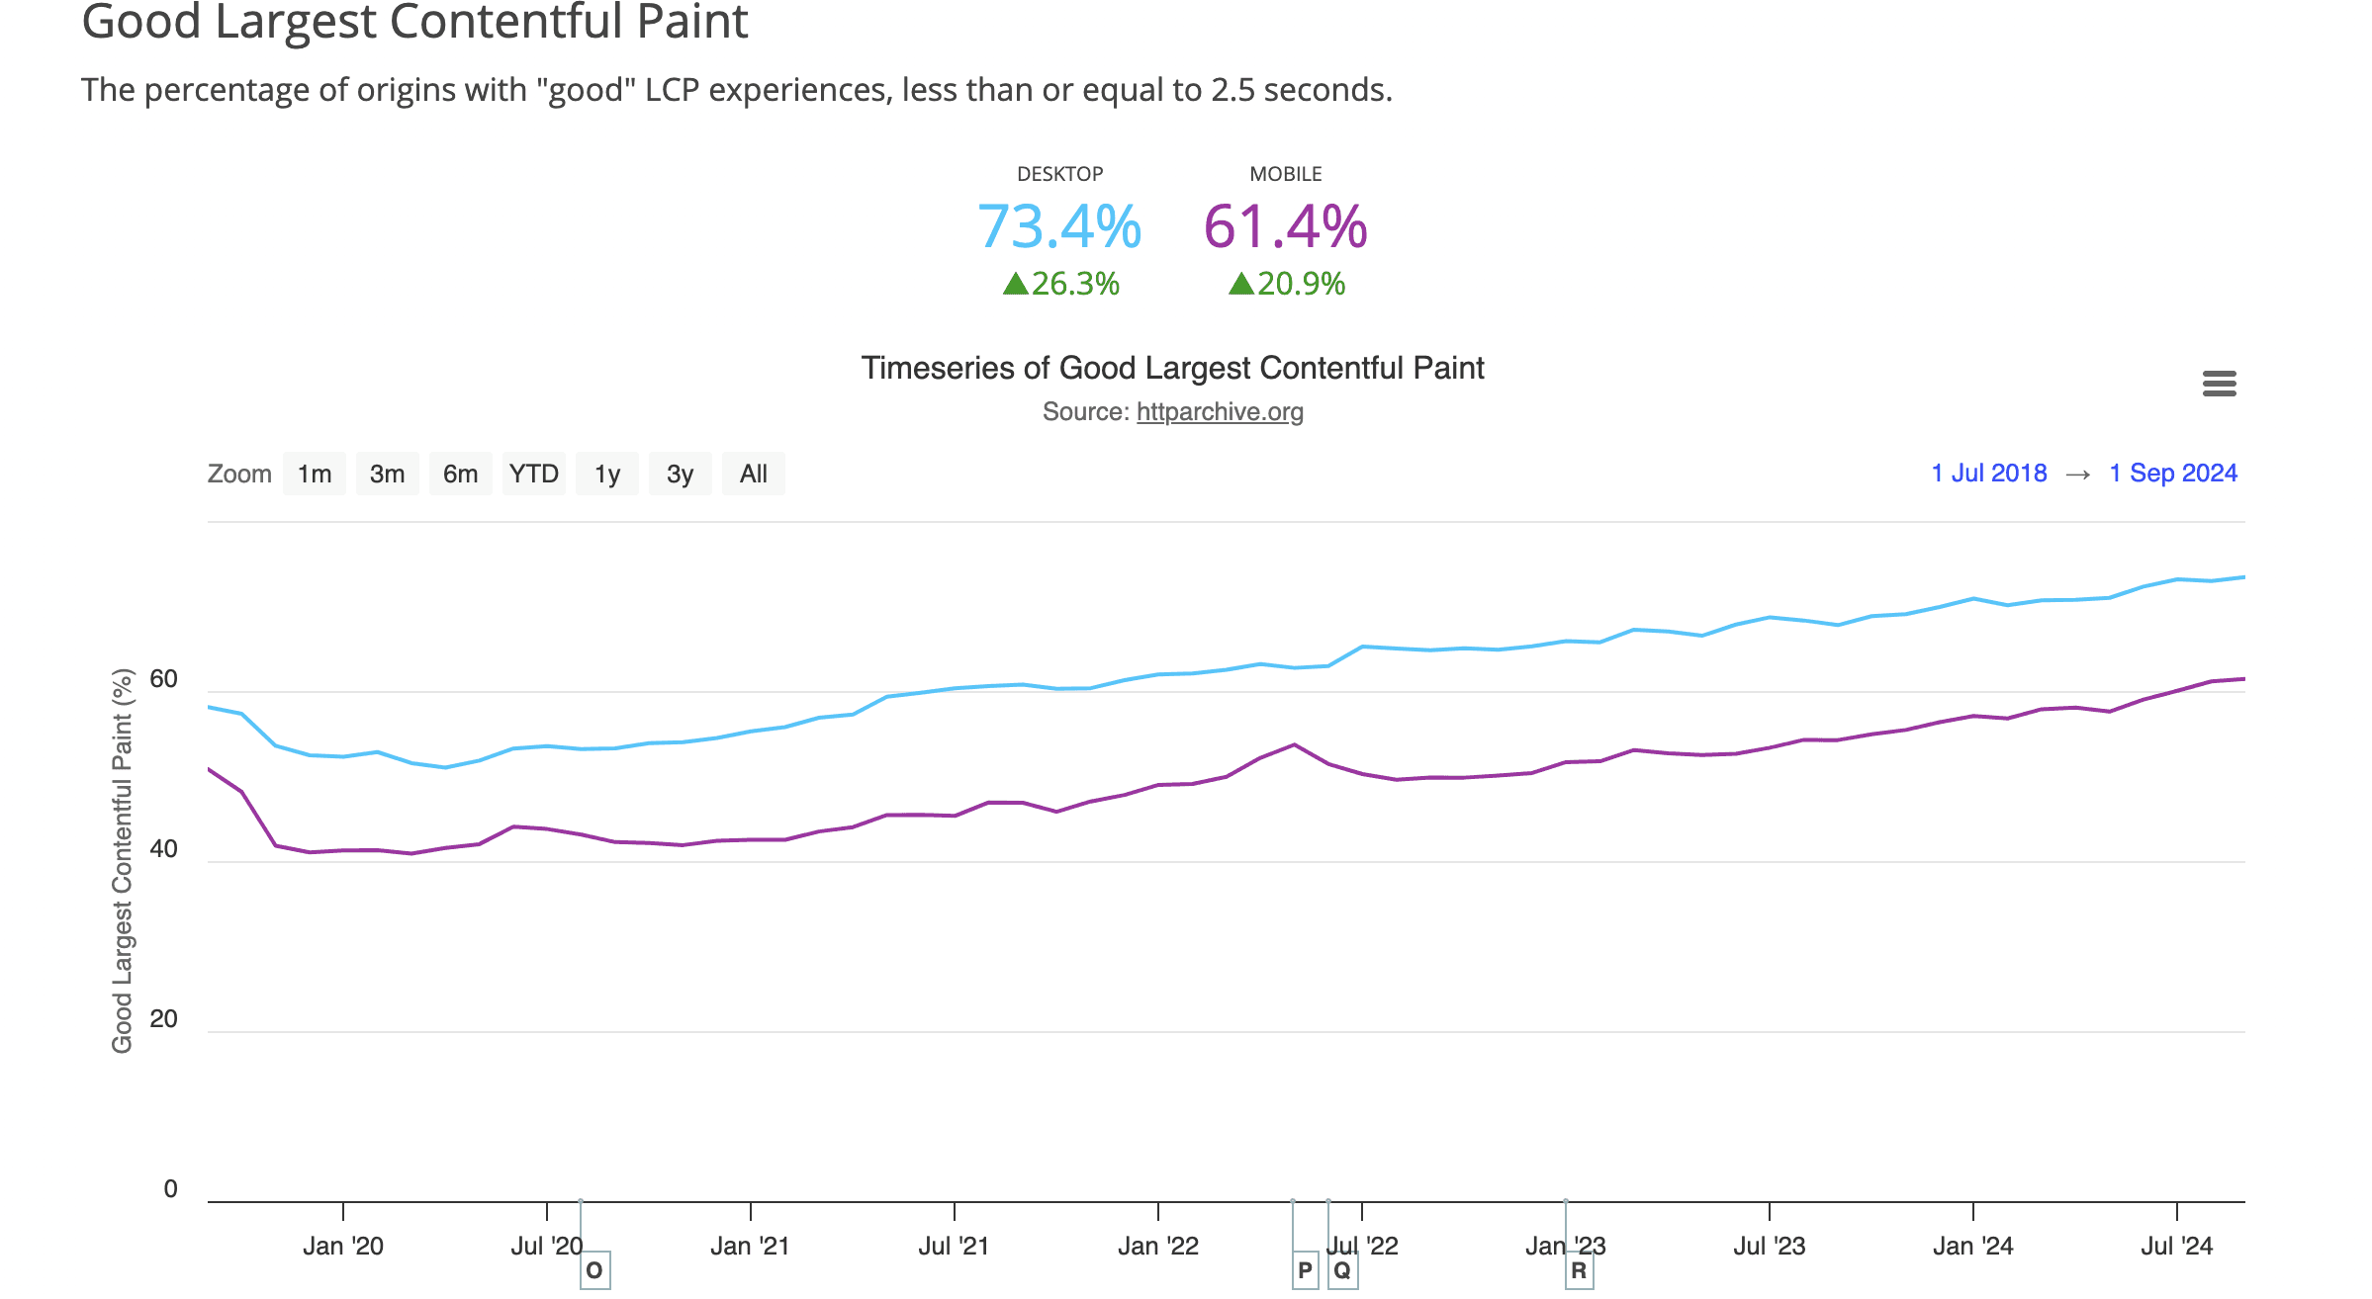2372x1299 pixels.
Task: Click the flag marker labeled Q
Action: click(x=1342, y=1271)
